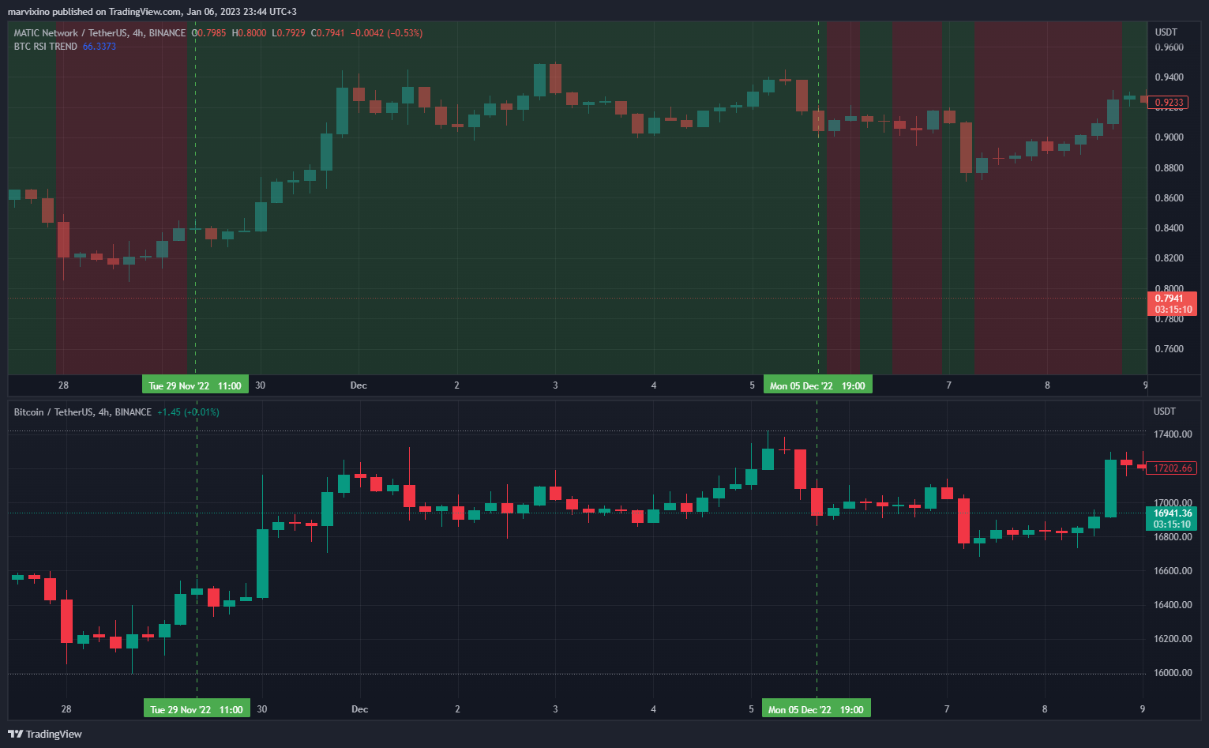Click the Bitcoin change value +1.45 (+0.01%)

pyautogui.click(x=188, y=412)
